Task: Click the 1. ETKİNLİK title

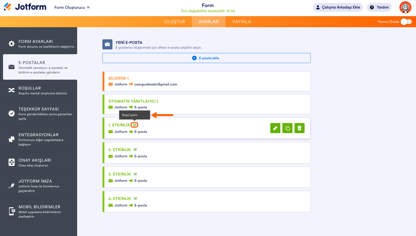Action: click(119, 125)
